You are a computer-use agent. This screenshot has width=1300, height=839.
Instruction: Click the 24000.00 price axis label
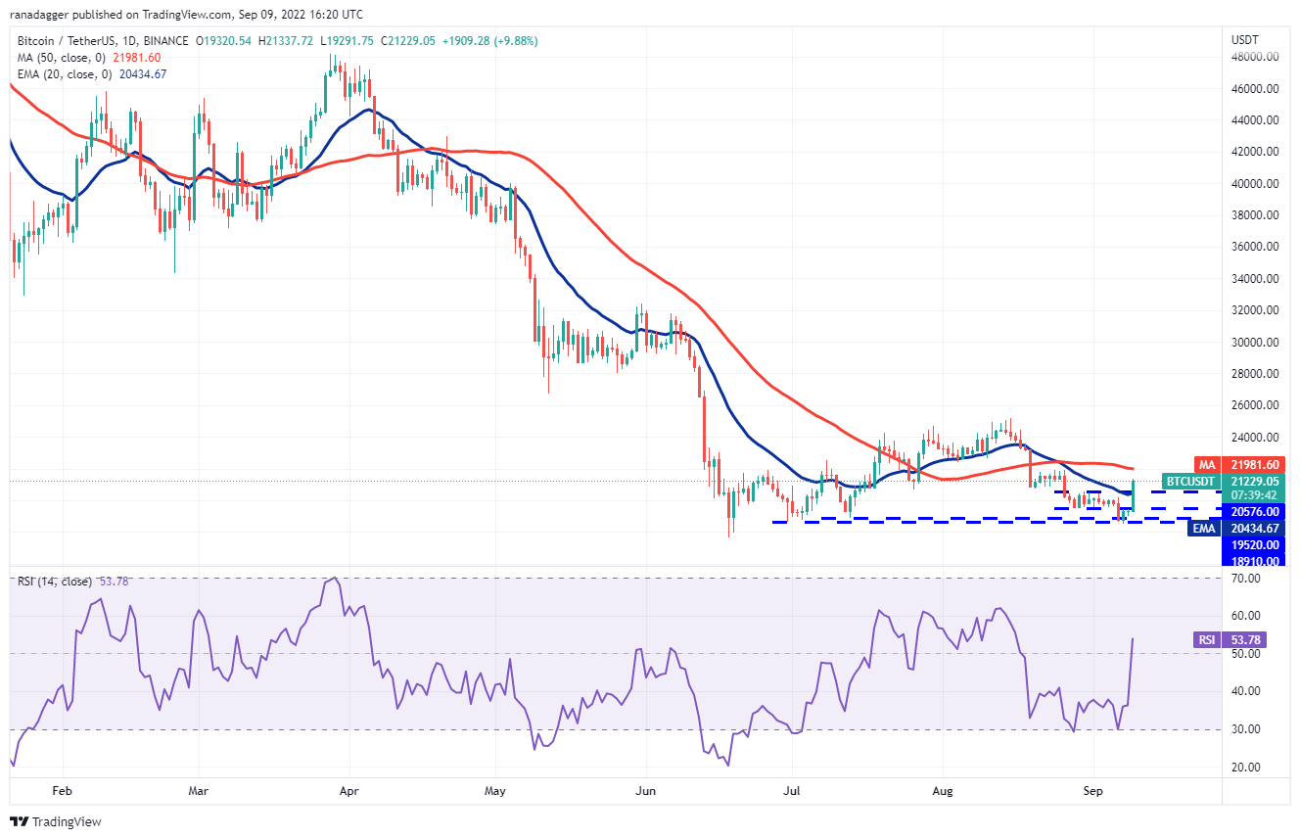point(1253,438)
